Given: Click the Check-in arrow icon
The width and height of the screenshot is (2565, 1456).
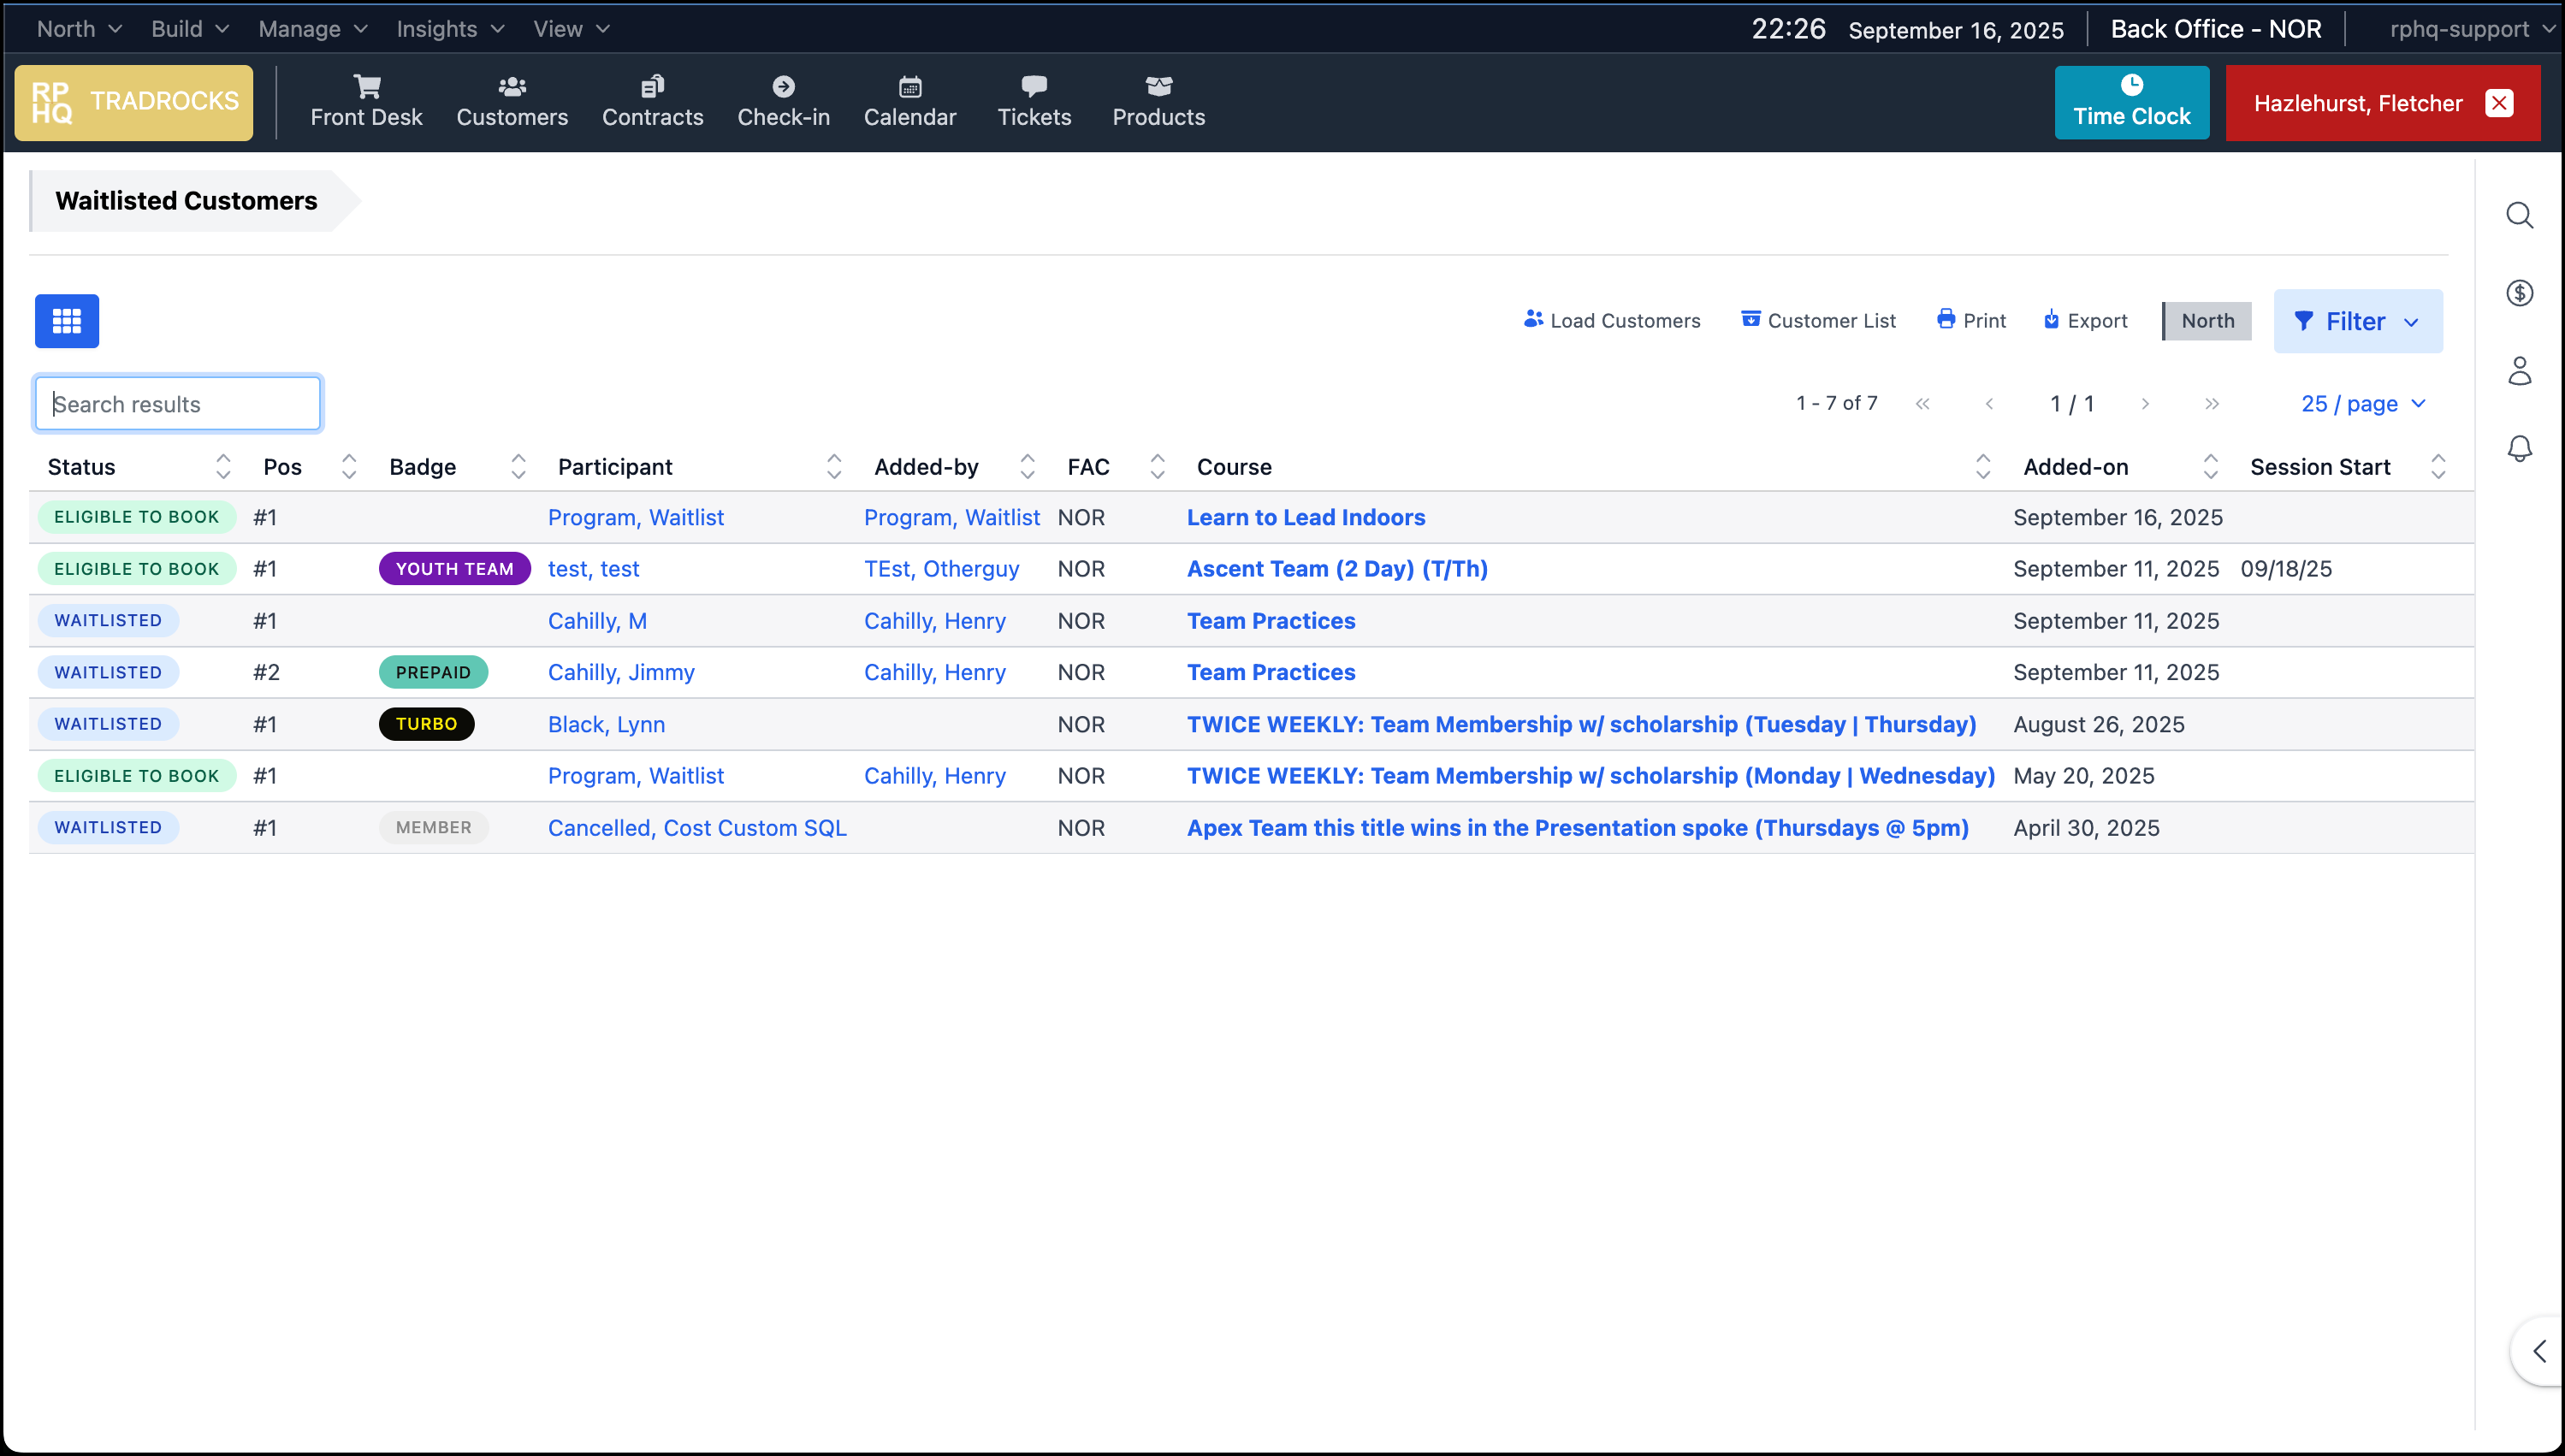Looking at the screenshot, I should (x=783, y=87).
